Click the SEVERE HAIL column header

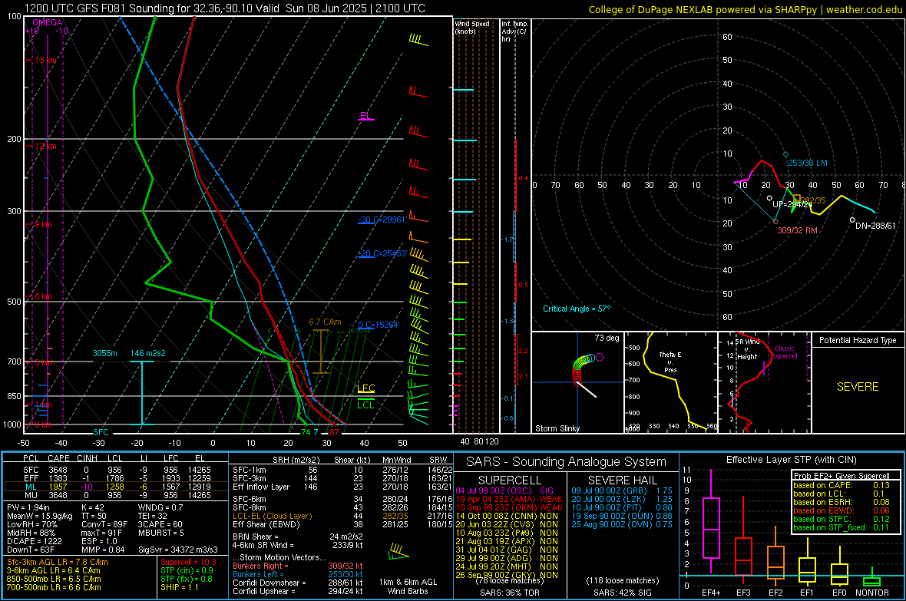tap(622, 480)
